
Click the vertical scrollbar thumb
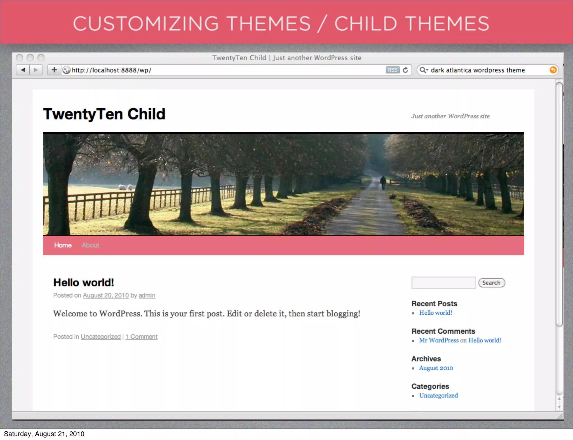[x=559, y=204]
